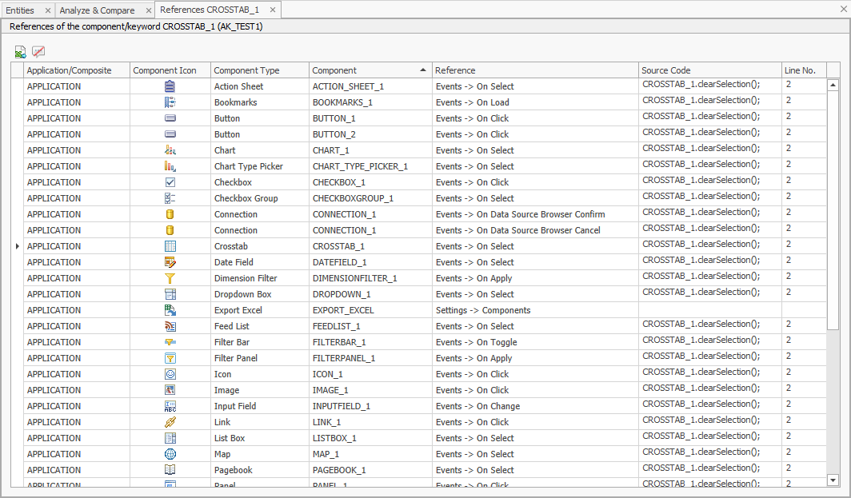Image resolution: width=851 pixels, height=498 pixels.
Task: Click the Checkbox icon in the CHECKBOX_1 row
Action: tap(170, 182)
